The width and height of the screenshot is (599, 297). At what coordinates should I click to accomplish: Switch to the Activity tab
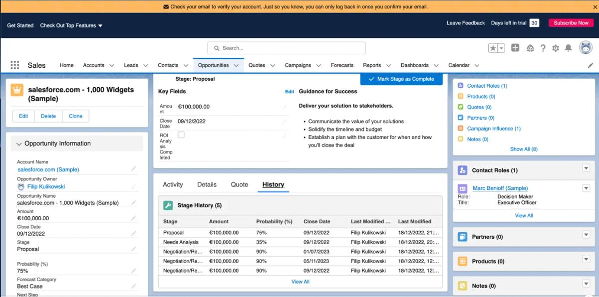pos(173,184)
